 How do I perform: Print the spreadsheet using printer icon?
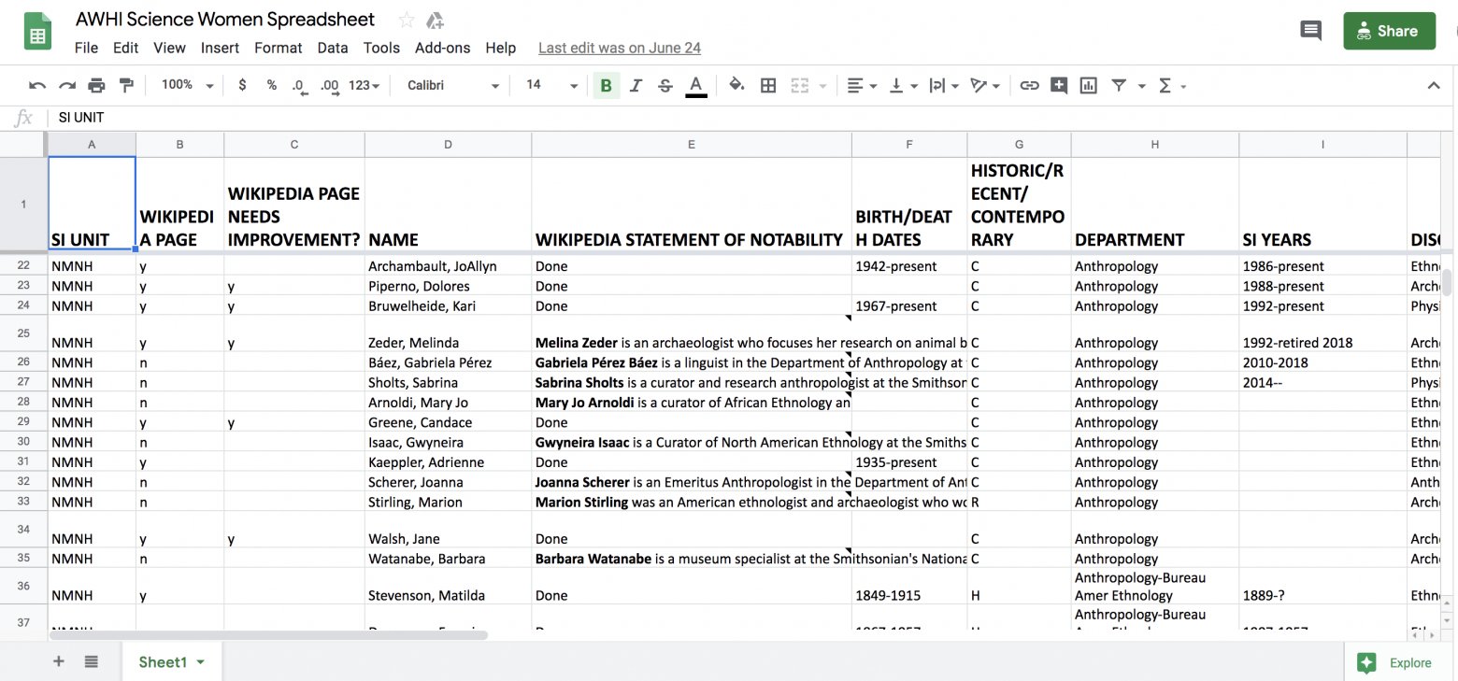[96, 85]
